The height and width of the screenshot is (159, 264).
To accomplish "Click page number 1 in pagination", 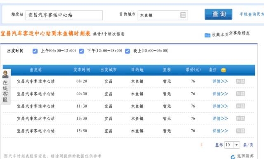I will 202,145.
